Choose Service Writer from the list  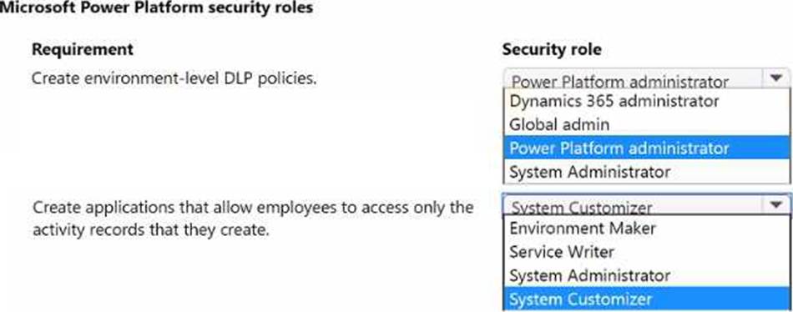[x=647, y=252]
